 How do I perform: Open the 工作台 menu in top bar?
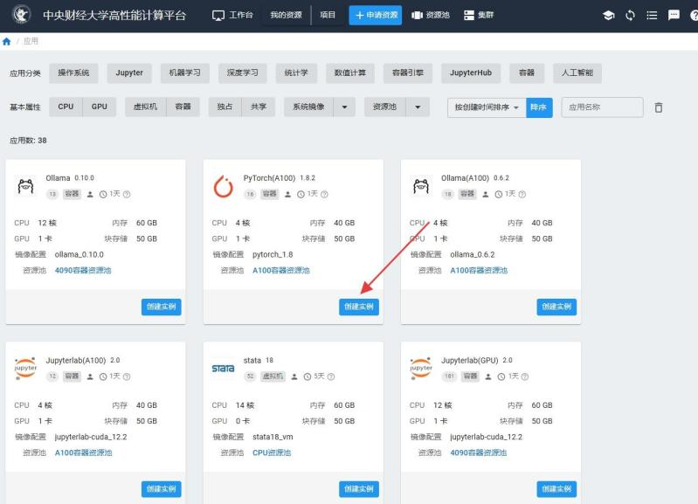[x=233, y=15]
